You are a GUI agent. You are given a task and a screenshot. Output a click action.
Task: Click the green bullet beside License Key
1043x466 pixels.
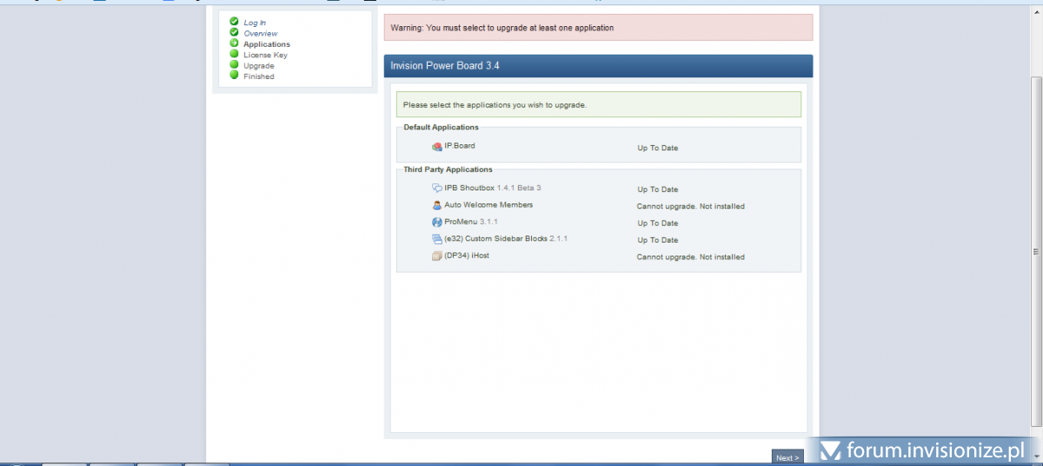[234, 54]
